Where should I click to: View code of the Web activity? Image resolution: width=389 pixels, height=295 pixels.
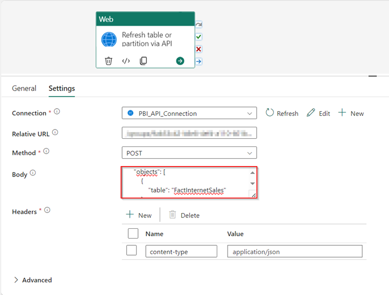coord(126,61)
